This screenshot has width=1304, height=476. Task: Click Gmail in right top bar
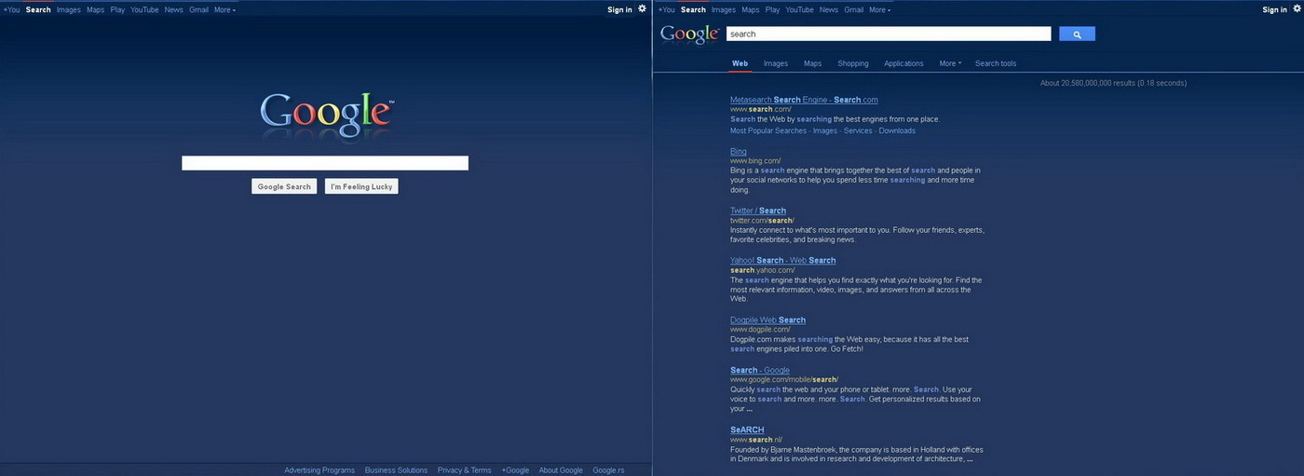[854, 9]
